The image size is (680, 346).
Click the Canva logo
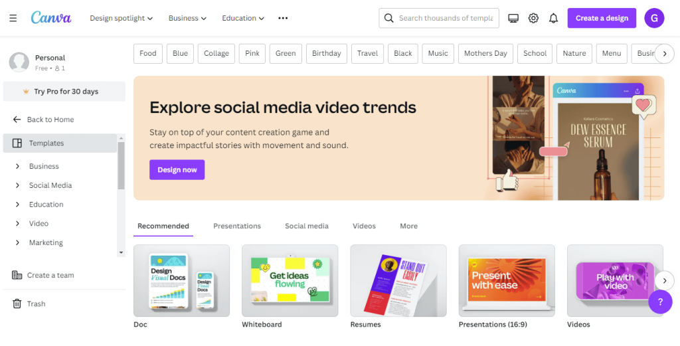pyautogui.click(x=51, y=18)
